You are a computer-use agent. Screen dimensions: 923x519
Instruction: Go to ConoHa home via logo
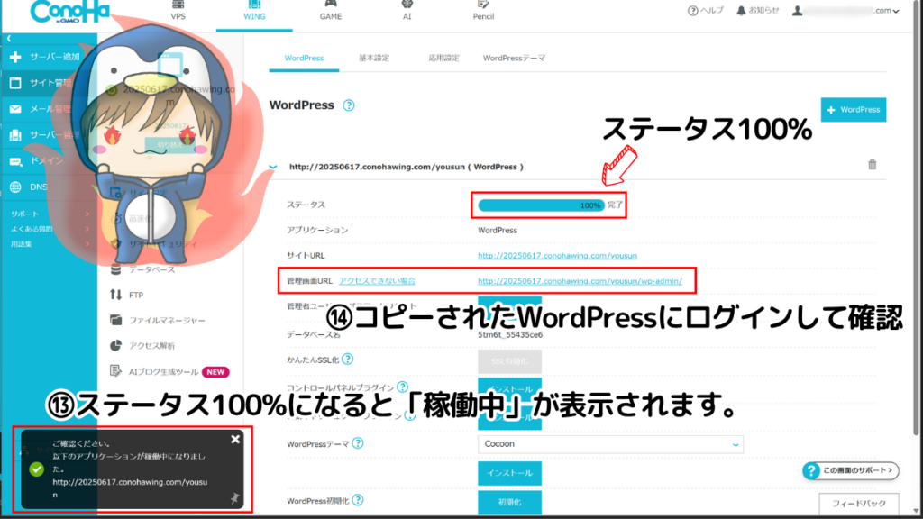click(69, 12)
